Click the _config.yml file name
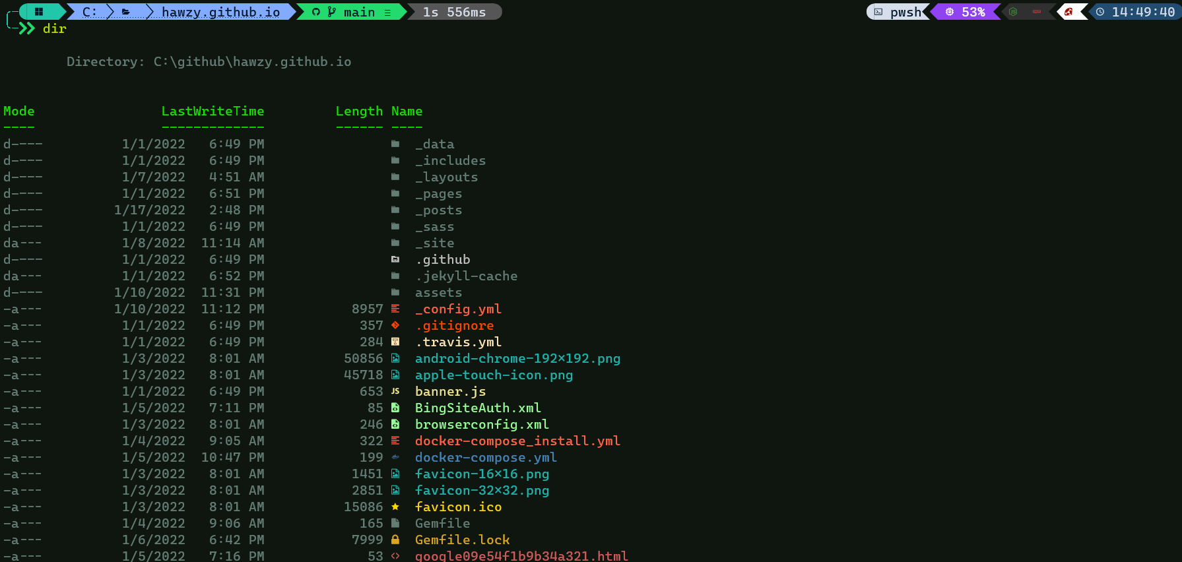The height and width of the screenshot is (562, 1182). [458, 309]
